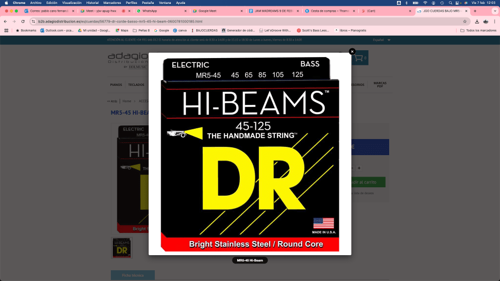Open the Chrome downloads icon
The width and height of the screenshot is (500, 281).
point(477,21)
